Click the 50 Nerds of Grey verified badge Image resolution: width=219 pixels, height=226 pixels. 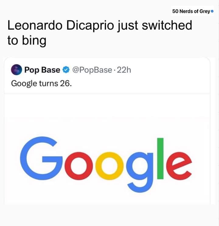212,11
